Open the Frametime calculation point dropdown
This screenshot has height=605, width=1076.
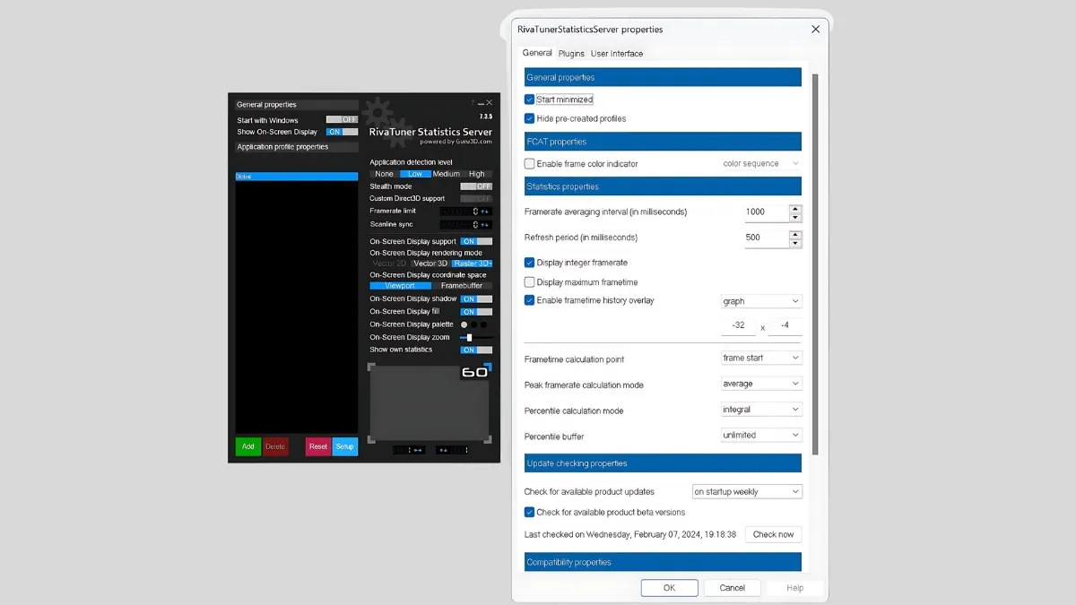(x=761, y=359)
